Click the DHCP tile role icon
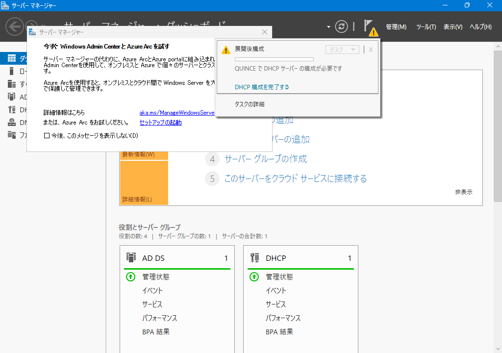Viewport: 502px width, 353px height. [254, 257]
